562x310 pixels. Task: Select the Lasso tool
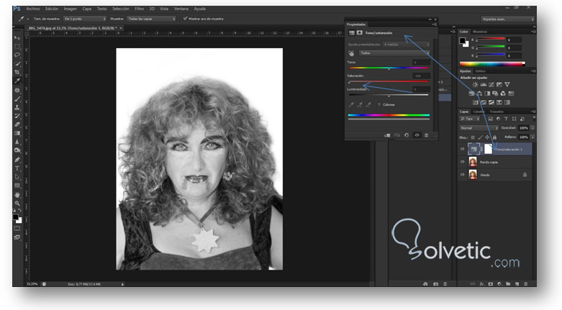17,55
